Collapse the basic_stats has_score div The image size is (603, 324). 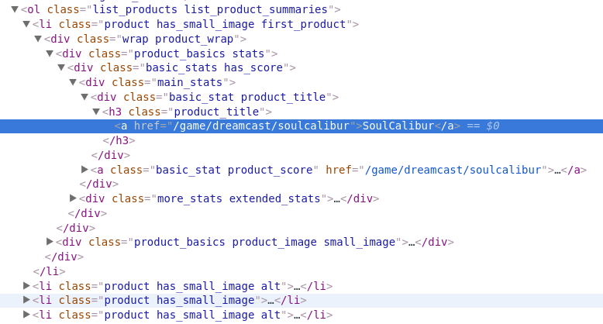pos(61,68)
